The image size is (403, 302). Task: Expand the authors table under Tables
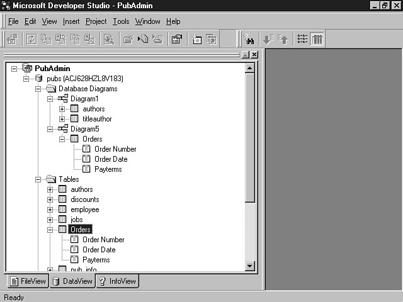(x=50, y=189)
